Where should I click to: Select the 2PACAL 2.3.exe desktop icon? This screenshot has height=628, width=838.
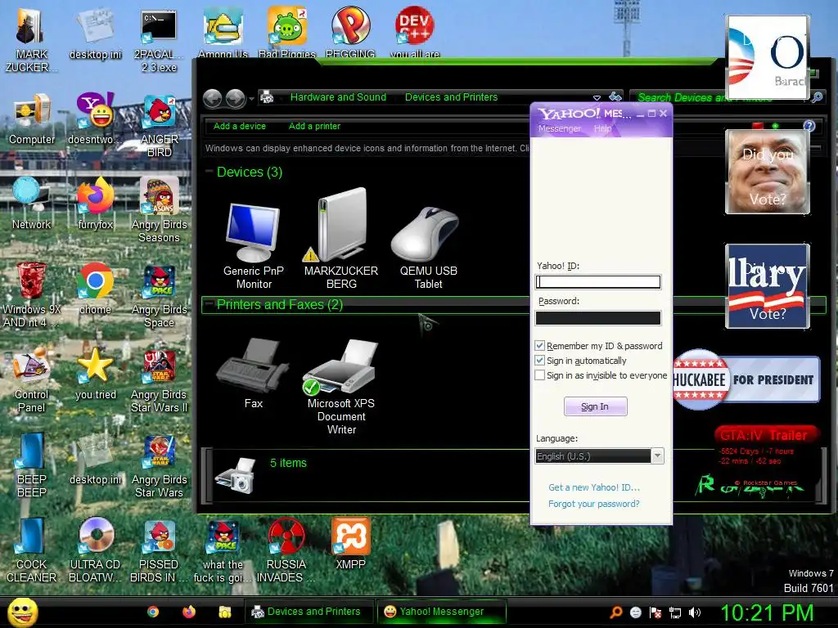pos(159,40)
